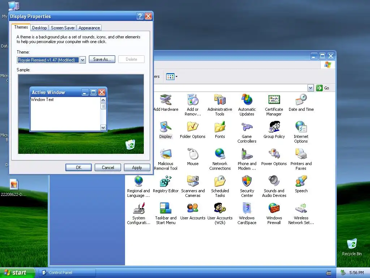Switch to the Appearance tab

pyautogui.click(x=89, y=28)
